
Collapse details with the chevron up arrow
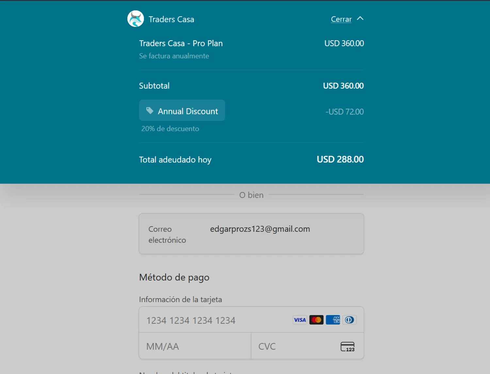360,19
